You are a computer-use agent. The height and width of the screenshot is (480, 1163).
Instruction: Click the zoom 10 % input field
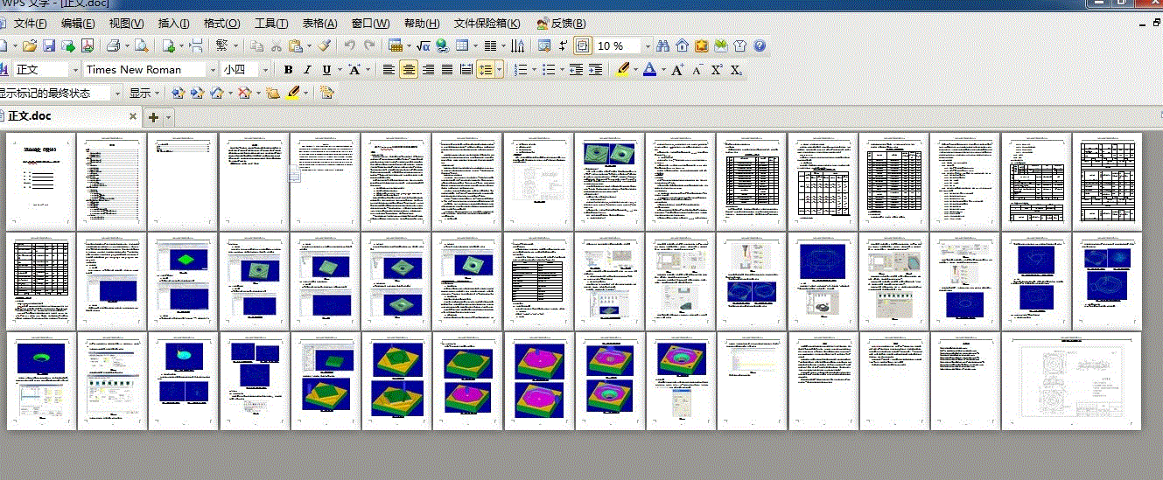pyautogui.click(x=619, y=45)
